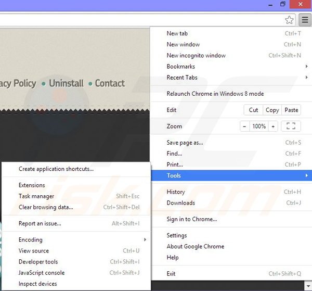Viewport: 312px width, 291px height.
Task: Open the Contact link on the page
Action: [x=110, y=83]
